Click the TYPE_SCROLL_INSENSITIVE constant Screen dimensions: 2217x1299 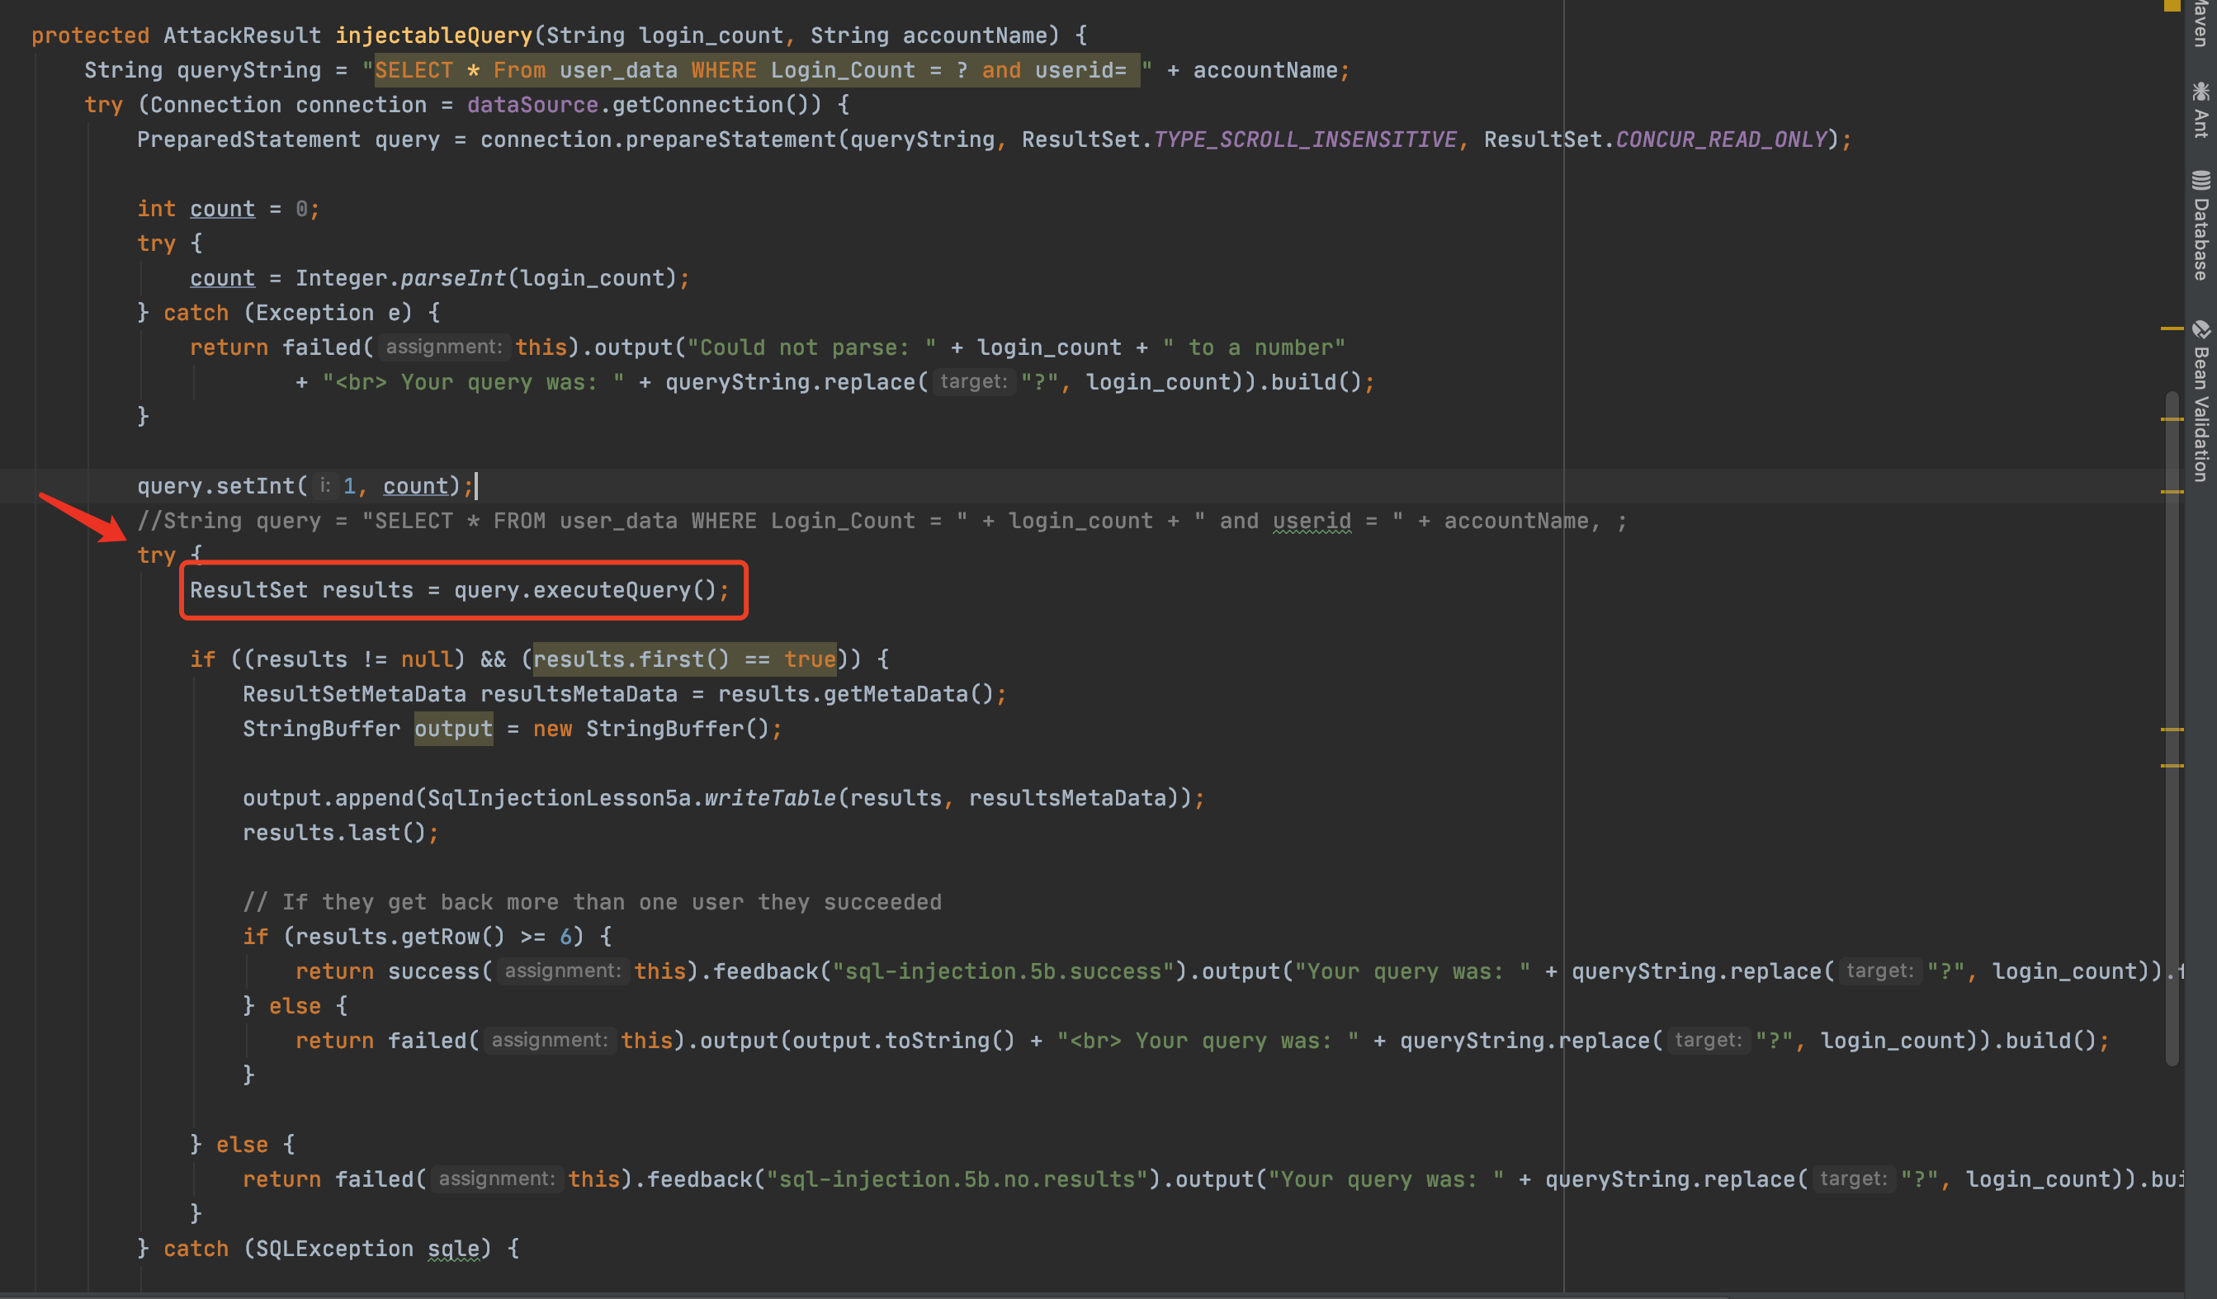tap(1305, 139)
